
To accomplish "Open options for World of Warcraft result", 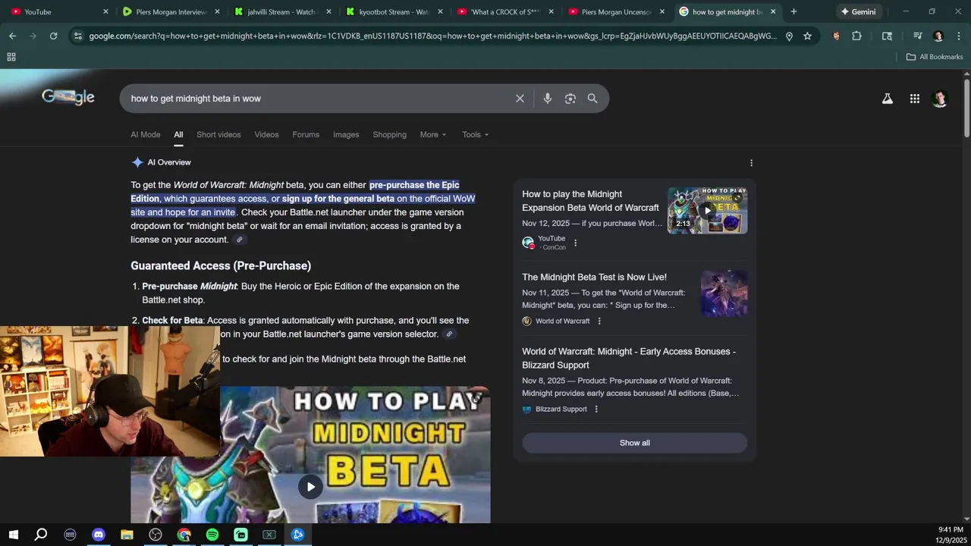I will (599, 321).
